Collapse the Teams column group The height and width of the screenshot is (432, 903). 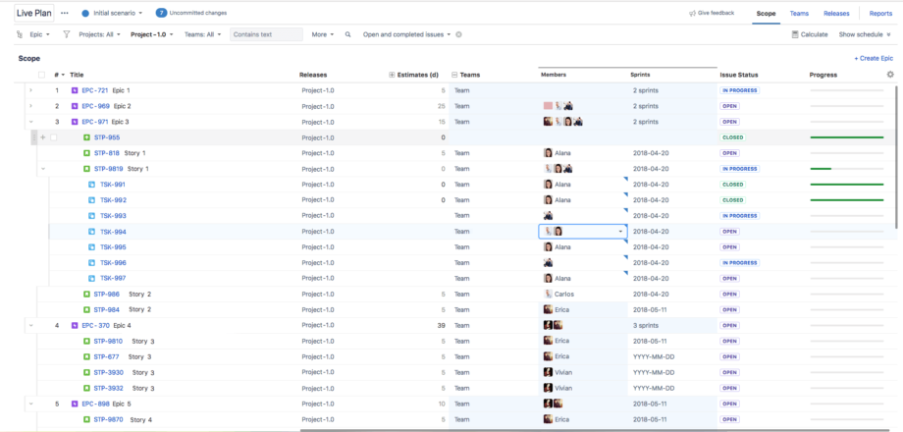(454, 75)
